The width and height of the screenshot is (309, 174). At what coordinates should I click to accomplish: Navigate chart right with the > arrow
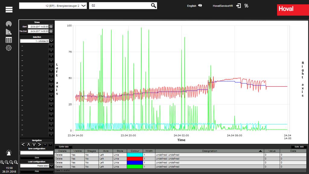40,144
